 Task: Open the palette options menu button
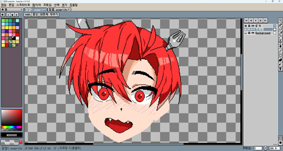pos(16,15)
